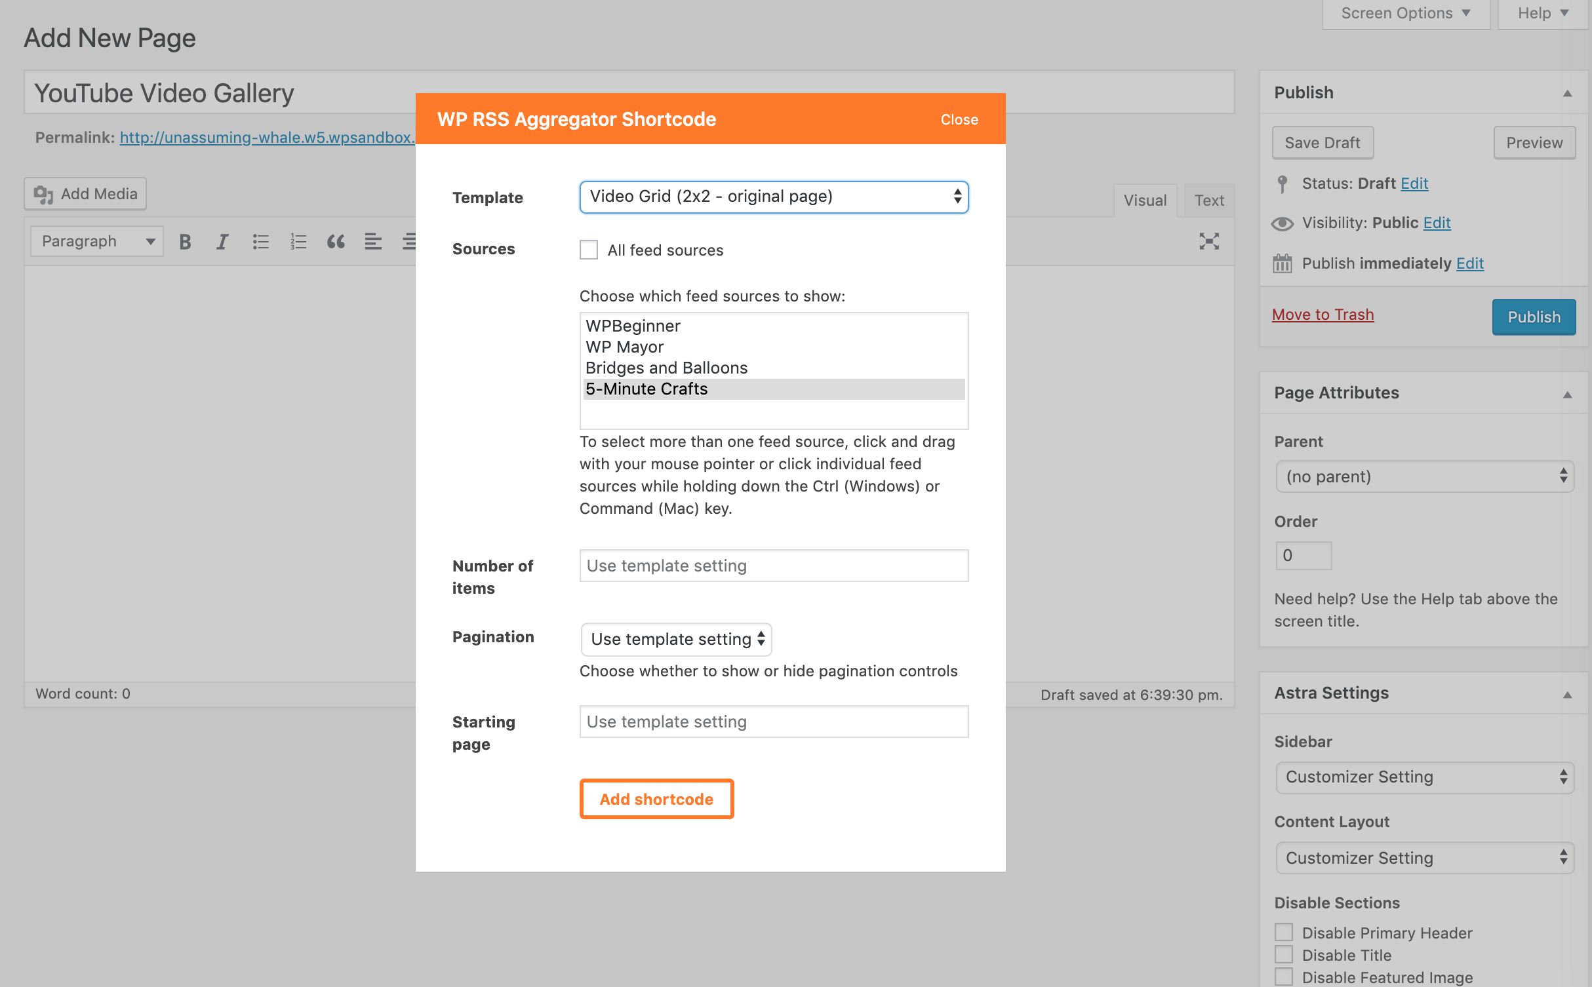1592x987 pixels.
Task: Click the Starting page input field
Action: click(x=774, y=722)
